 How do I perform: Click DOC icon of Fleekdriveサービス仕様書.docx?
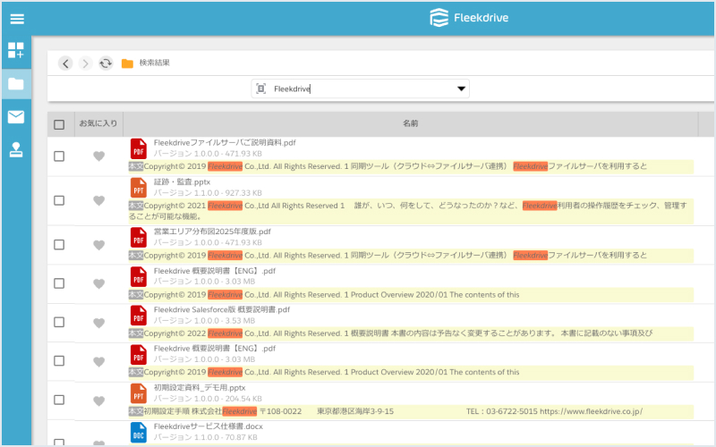tap(139, 433)
